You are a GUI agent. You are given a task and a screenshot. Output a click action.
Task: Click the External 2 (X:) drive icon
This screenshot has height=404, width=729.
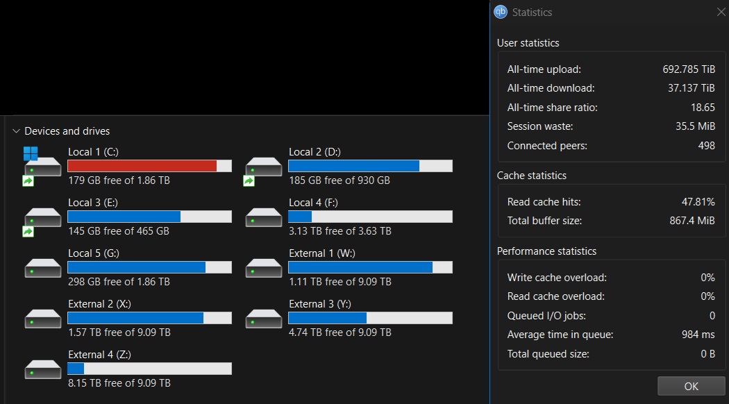43,319
